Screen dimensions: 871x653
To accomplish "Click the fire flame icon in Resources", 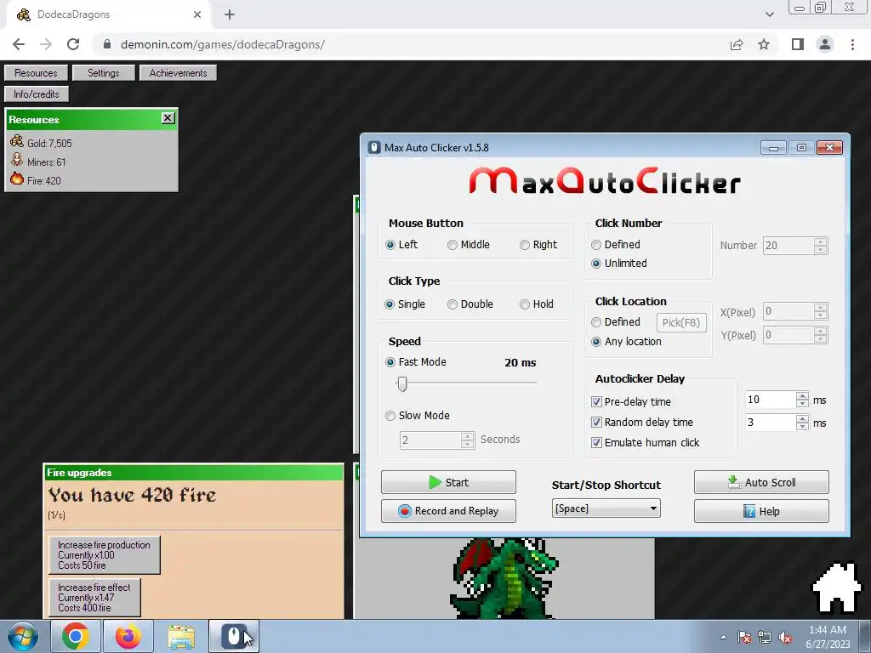I will point(17,179).
